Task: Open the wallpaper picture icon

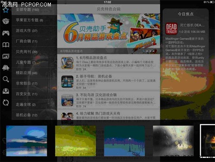Action: (x=6, y=56)
